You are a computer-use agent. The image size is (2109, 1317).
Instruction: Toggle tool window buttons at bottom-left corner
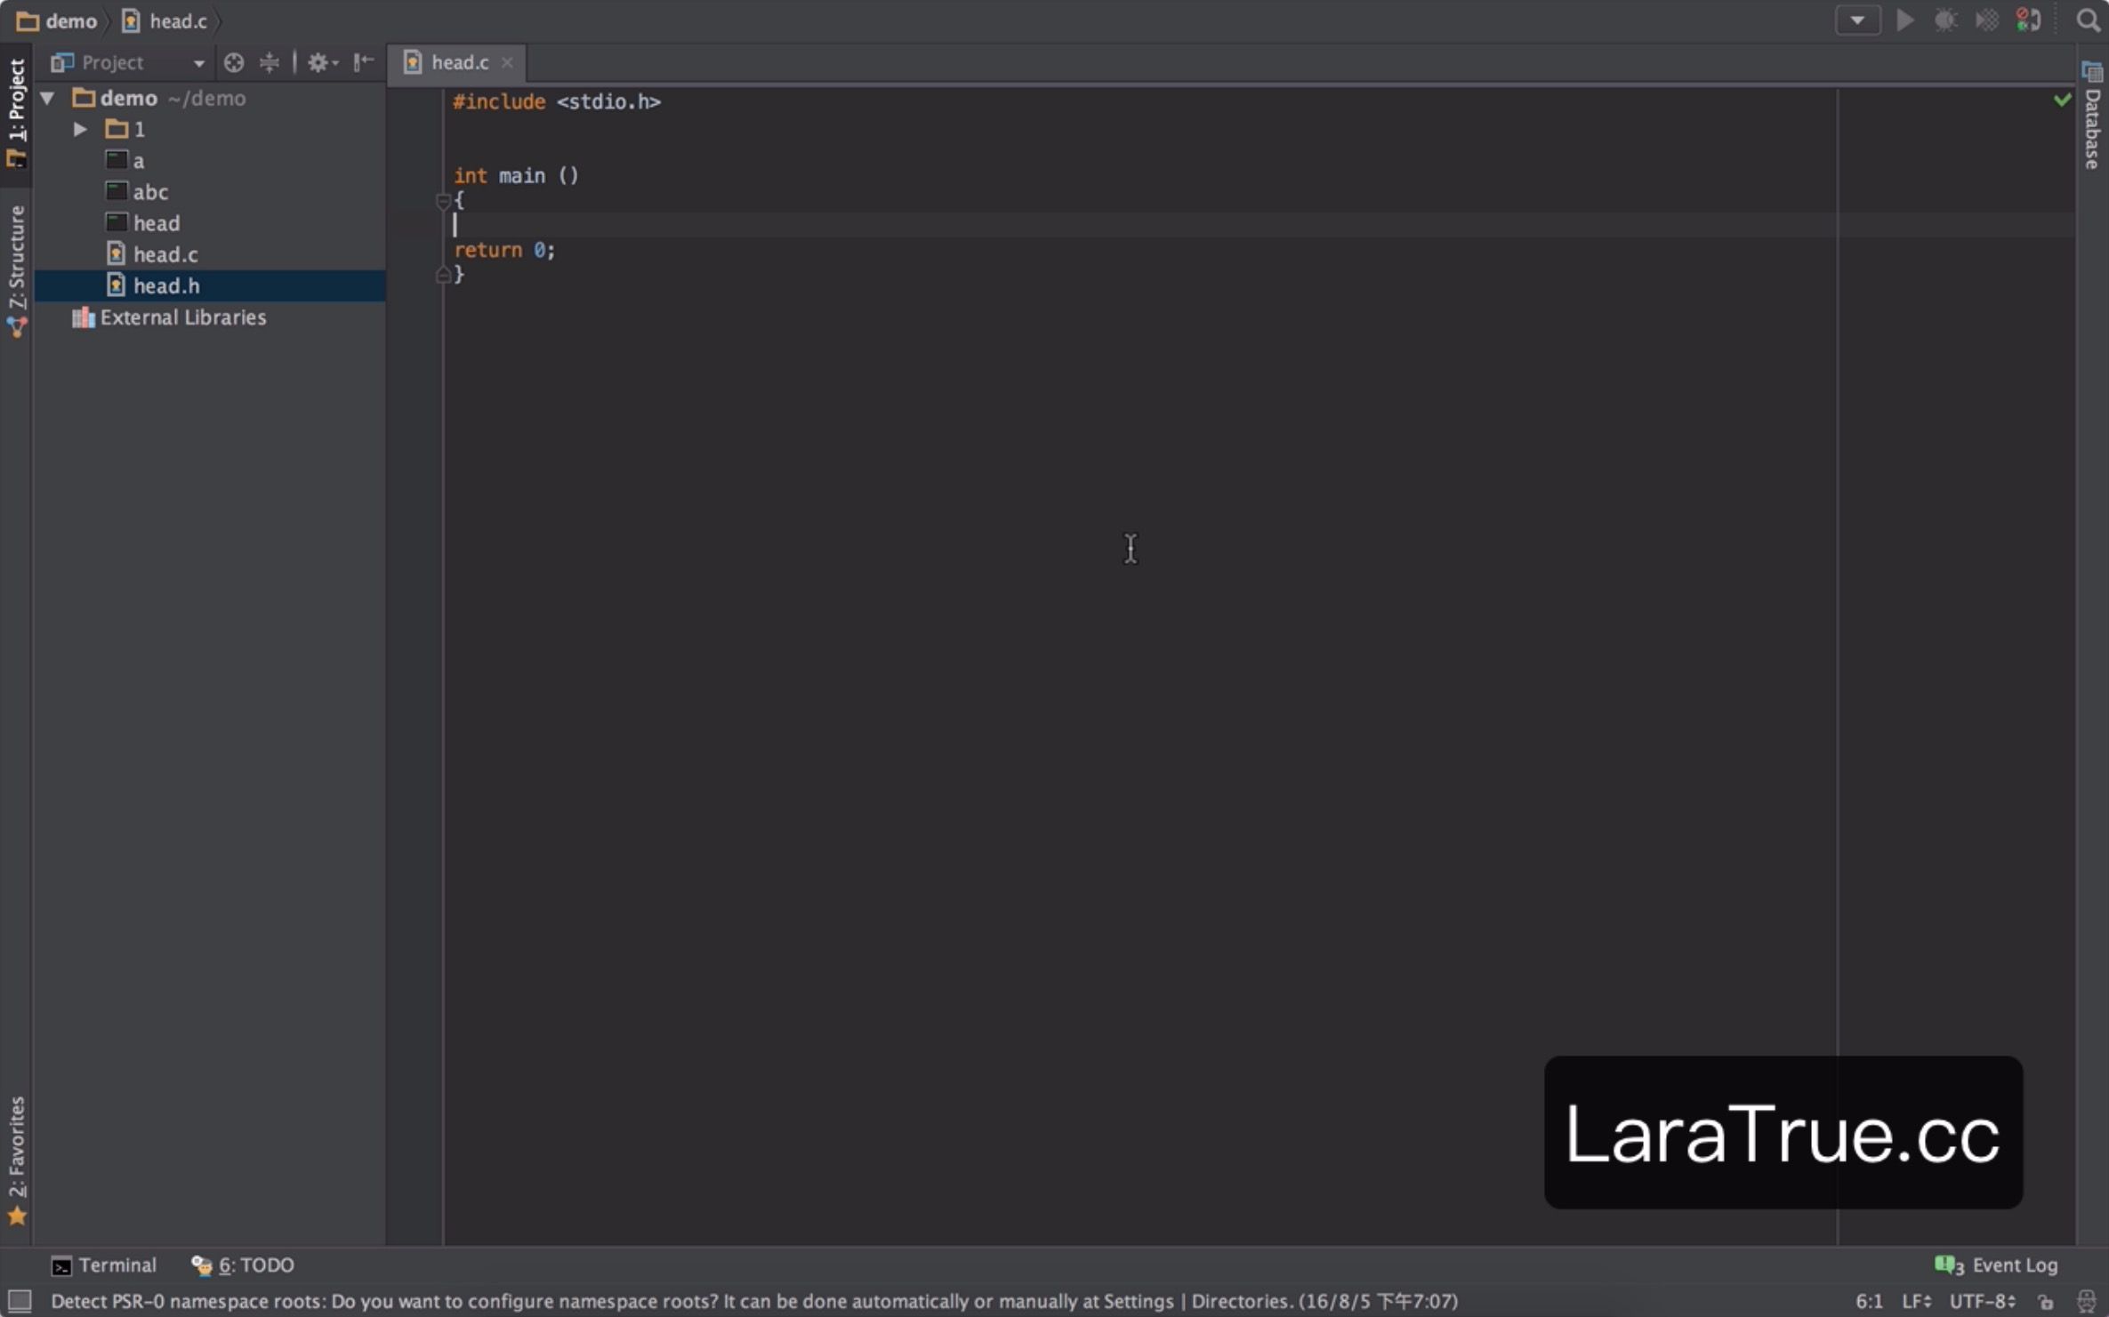click(x=19, y=1301)
